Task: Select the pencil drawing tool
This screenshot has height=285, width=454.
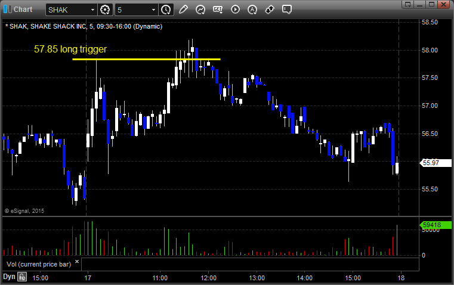Action: [183, 10]
